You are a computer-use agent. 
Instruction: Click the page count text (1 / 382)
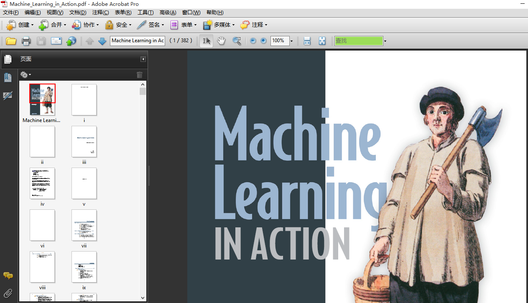181,41
